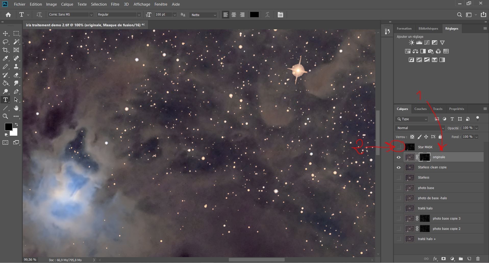Image resolution: width=489 pixels, height=263 pixels.
Task: Add a Curves adjustment
Action: (427, 43)
